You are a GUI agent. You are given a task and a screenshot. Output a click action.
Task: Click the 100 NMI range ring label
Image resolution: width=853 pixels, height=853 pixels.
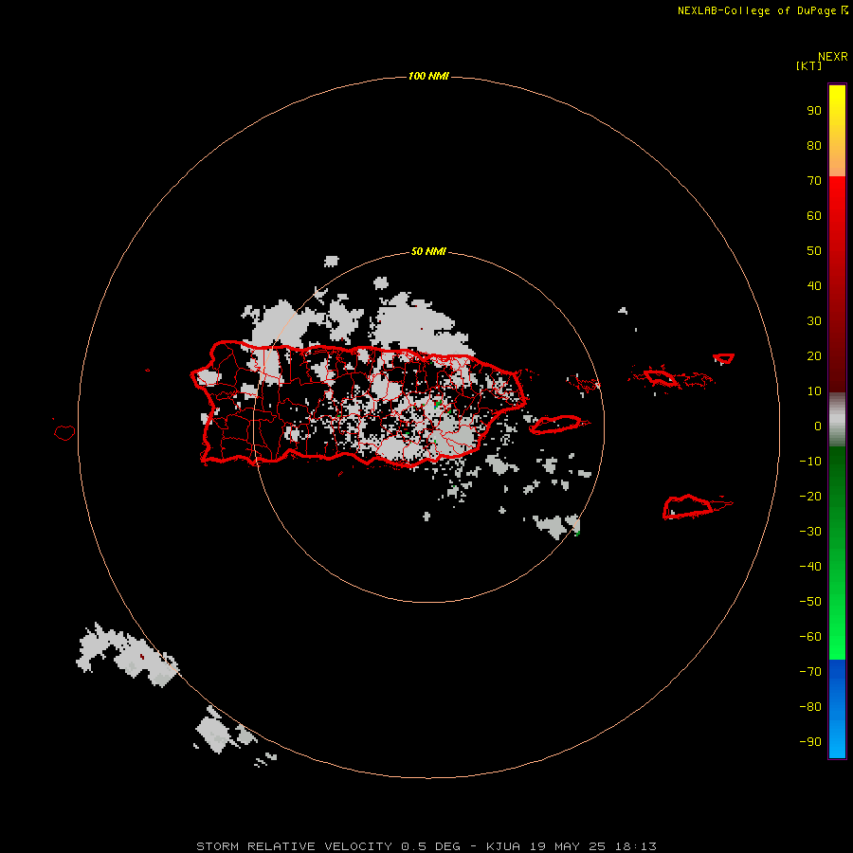(428, 76)
